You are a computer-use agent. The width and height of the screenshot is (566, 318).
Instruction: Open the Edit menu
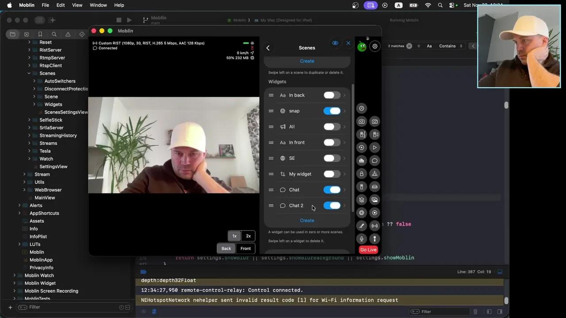[61, 5]
